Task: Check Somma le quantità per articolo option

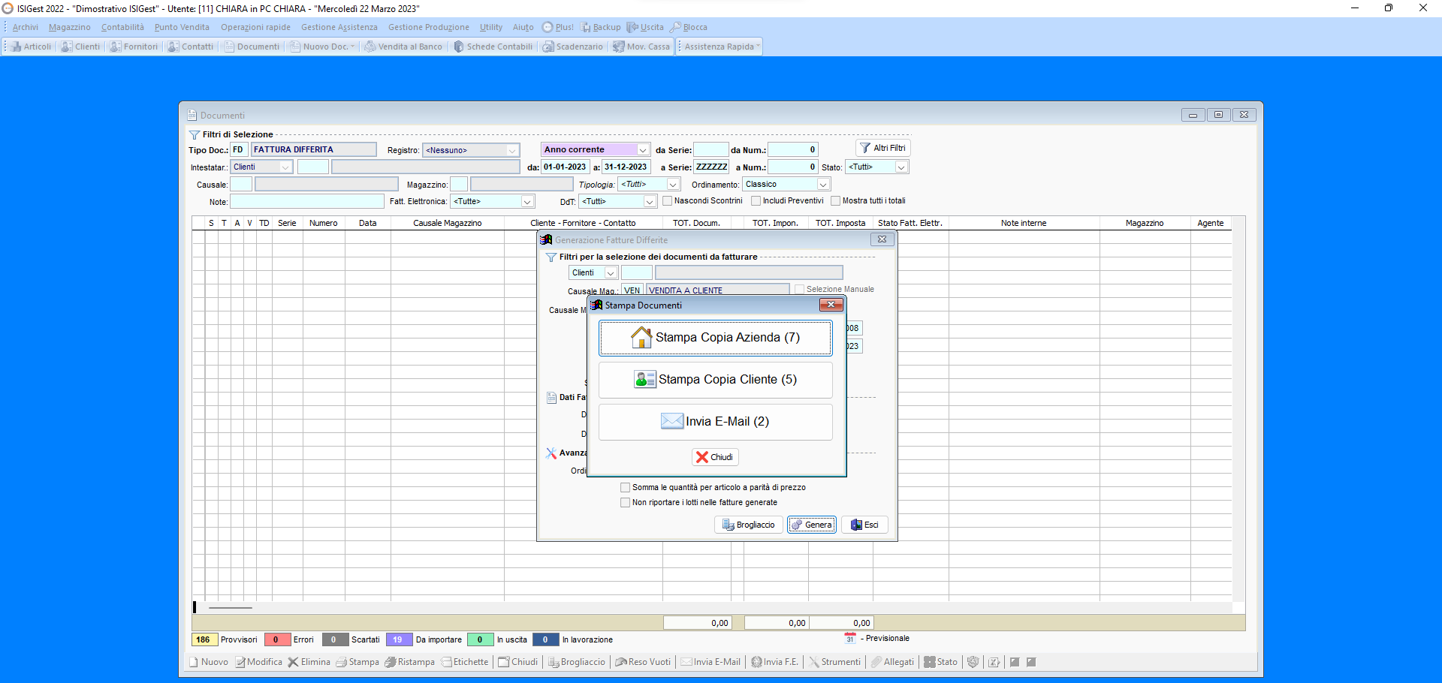Action: click(626, 488)
